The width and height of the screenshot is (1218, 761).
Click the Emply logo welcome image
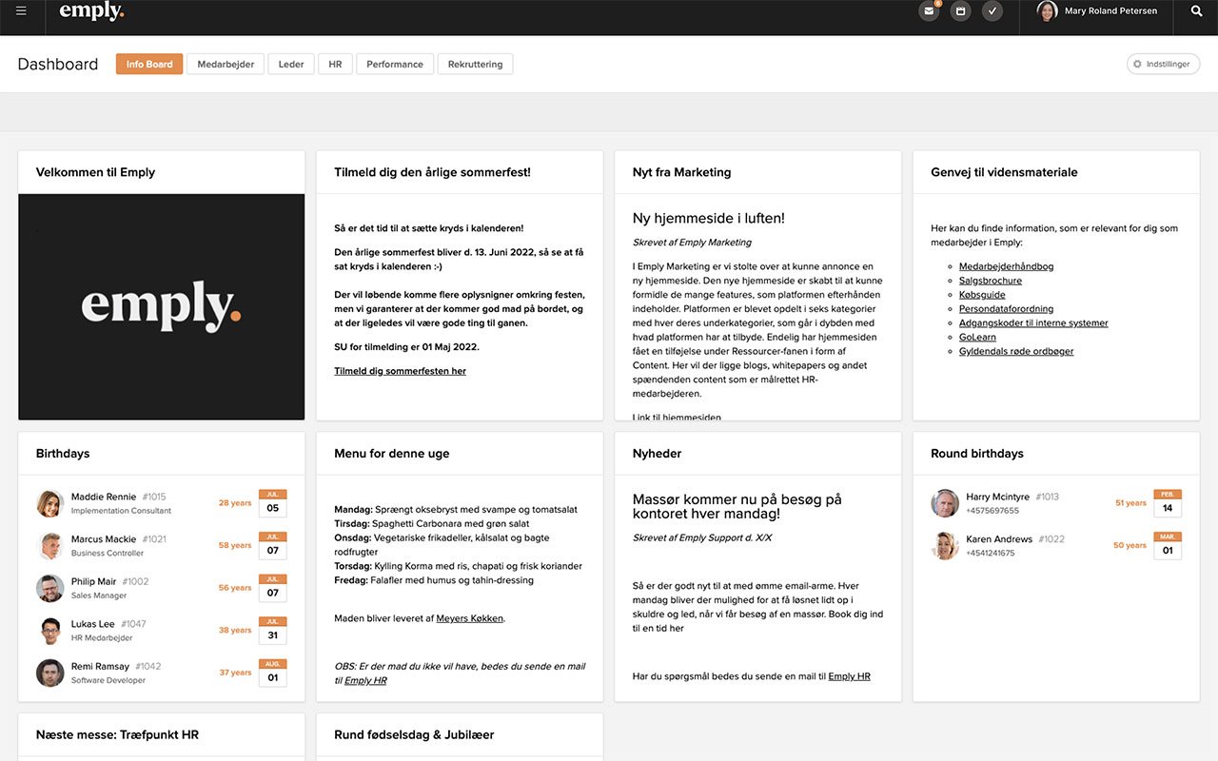pos(162,306)
